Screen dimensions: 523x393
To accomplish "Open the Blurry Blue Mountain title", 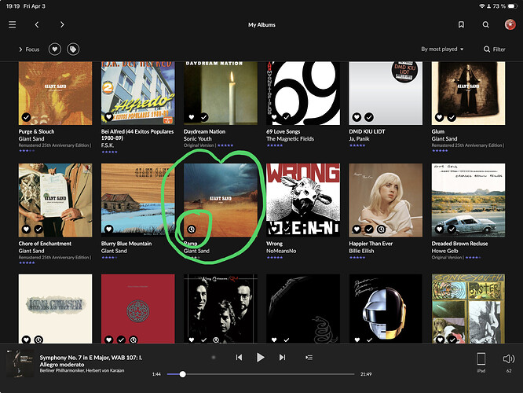I will tap(126, 244).
